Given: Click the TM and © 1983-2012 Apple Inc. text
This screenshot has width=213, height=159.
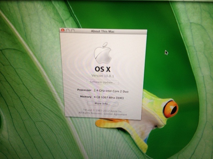Looking at the screenshot, I should coord(103,111).
